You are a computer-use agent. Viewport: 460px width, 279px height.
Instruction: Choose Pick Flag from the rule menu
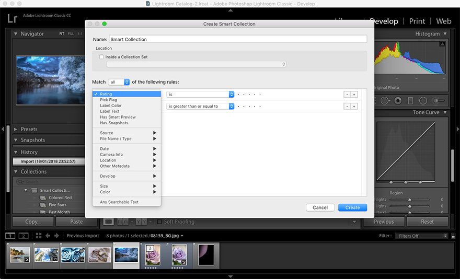(108, 100)
